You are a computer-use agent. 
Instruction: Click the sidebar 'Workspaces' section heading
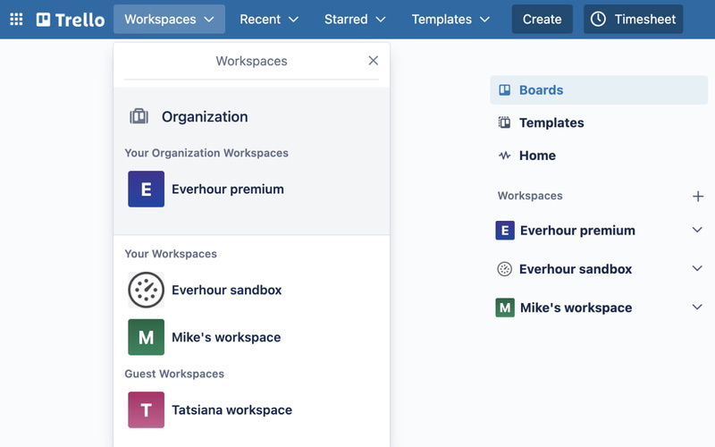(x=530, y=196)
